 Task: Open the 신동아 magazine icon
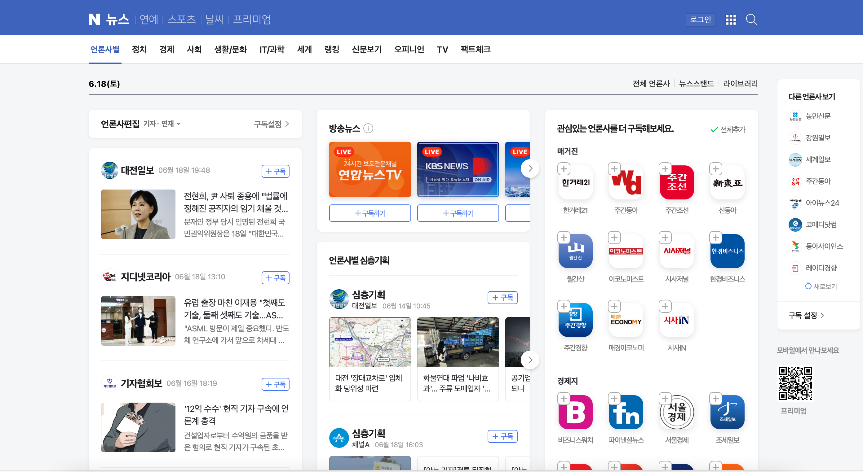(727, 182)
